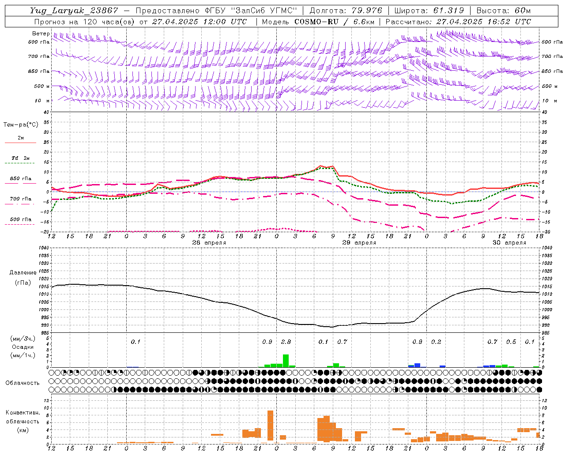Click the "29 апреля" date label
This screenshot has width=565, height=452.
(359, 243)
